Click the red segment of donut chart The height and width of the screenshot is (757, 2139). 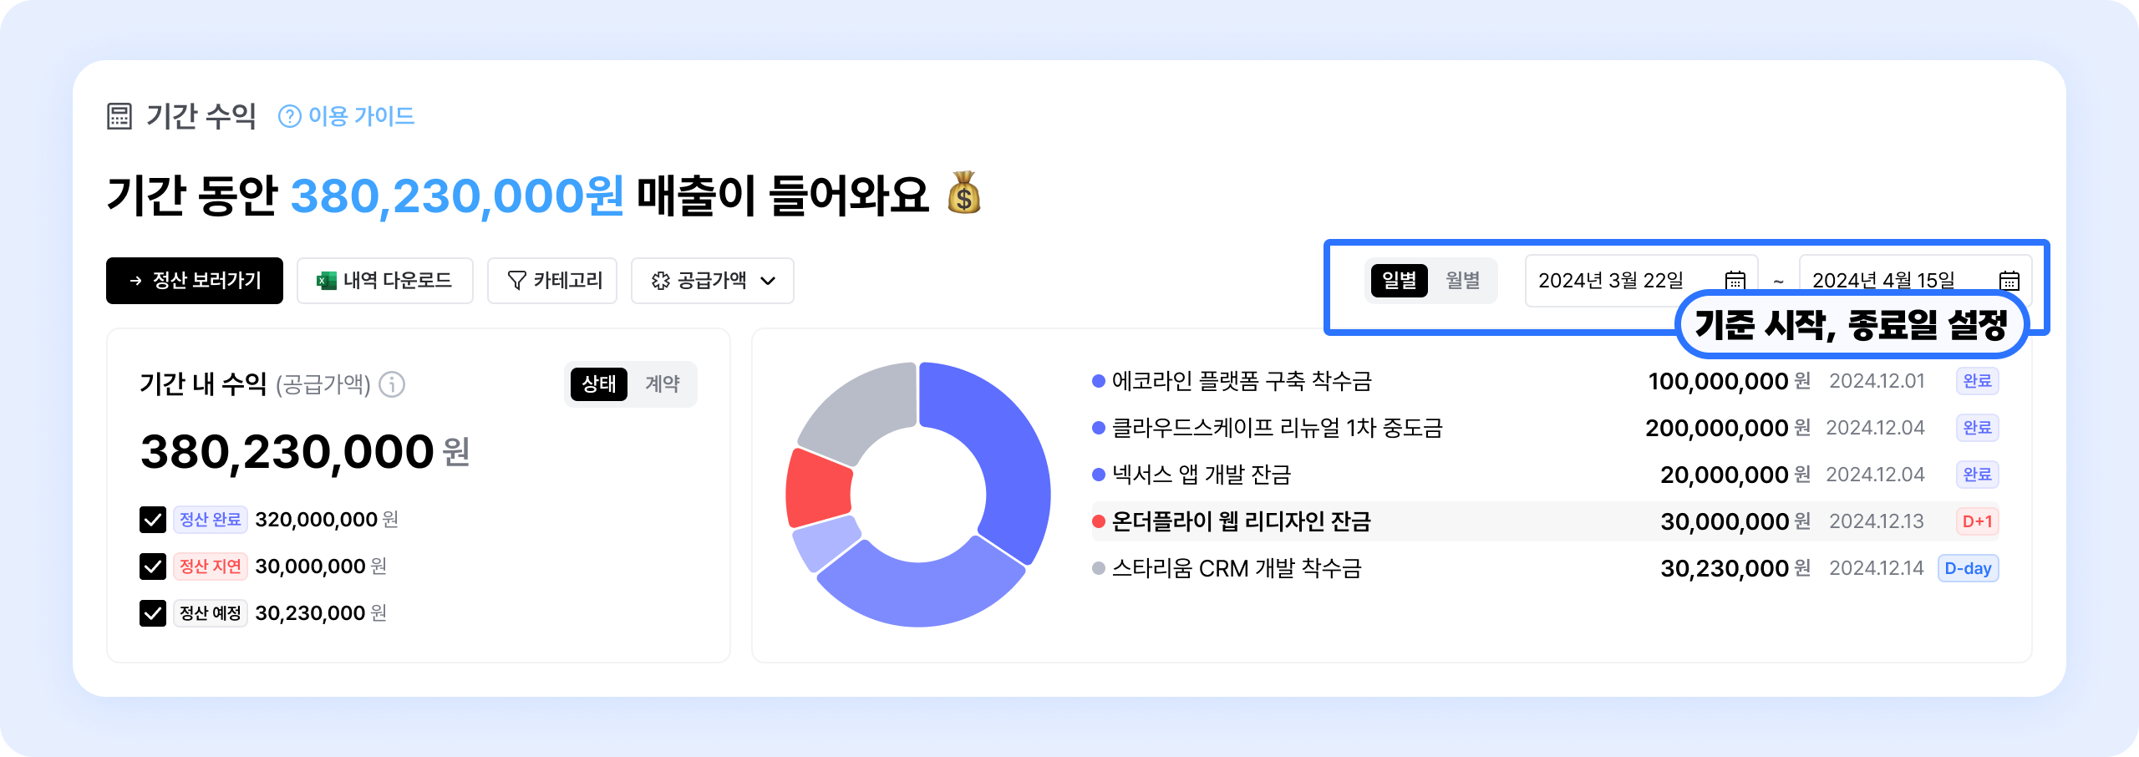click(x=817, y=489)
